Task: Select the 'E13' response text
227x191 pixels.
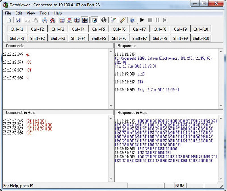Action: click(x=140, y=82)
